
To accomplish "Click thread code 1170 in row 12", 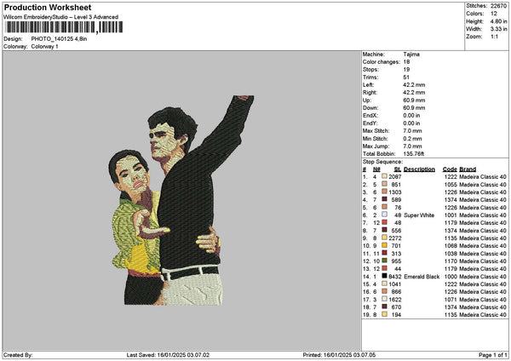I will click(x=451, y=261).
